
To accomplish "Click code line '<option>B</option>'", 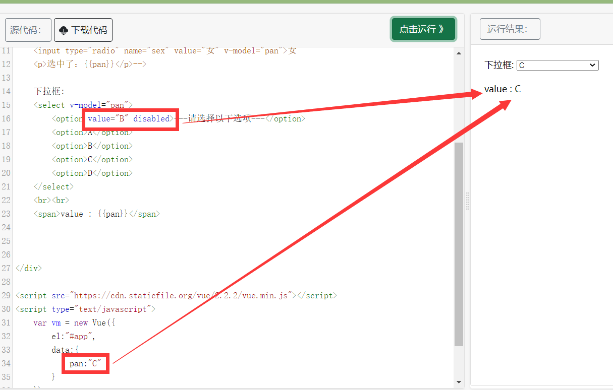I will point(92,146).
